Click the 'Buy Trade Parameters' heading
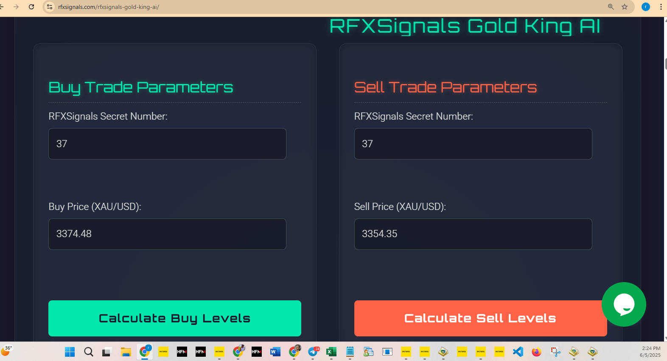Image resolution: width=667 pixels, height=361 pixels. [x=141, y=87]
